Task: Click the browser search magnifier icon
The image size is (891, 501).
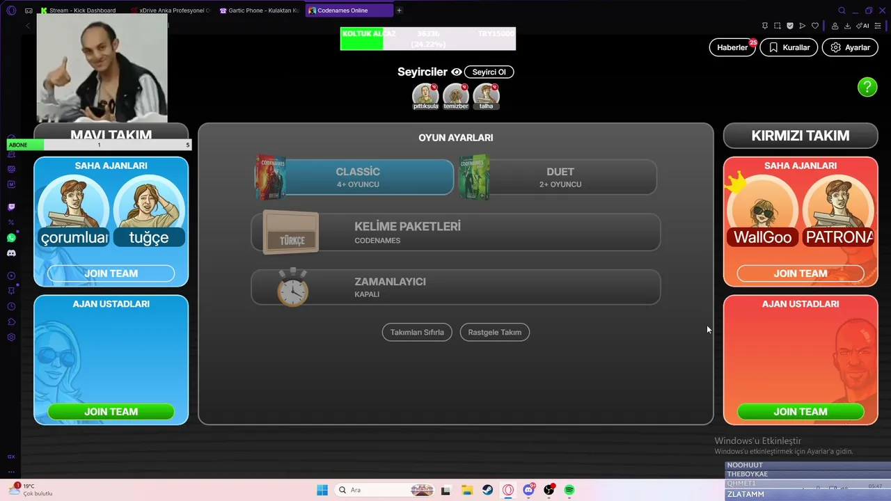Action: (842, 10)
